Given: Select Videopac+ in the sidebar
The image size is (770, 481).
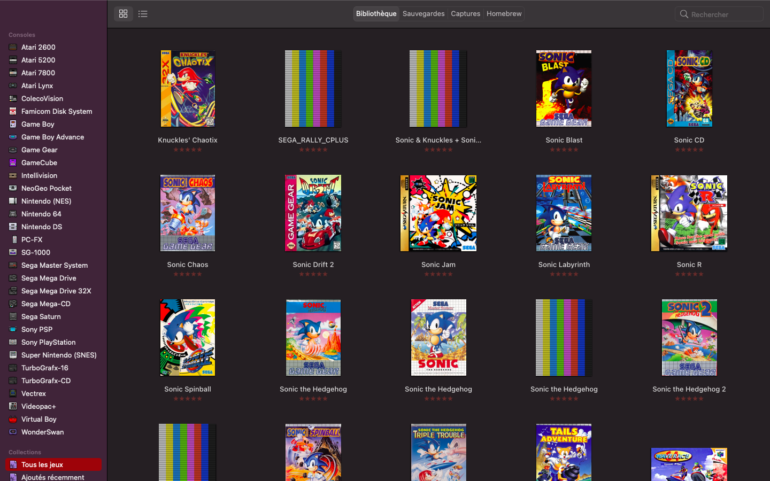Looking at the screenshot, I should (53, 406).
